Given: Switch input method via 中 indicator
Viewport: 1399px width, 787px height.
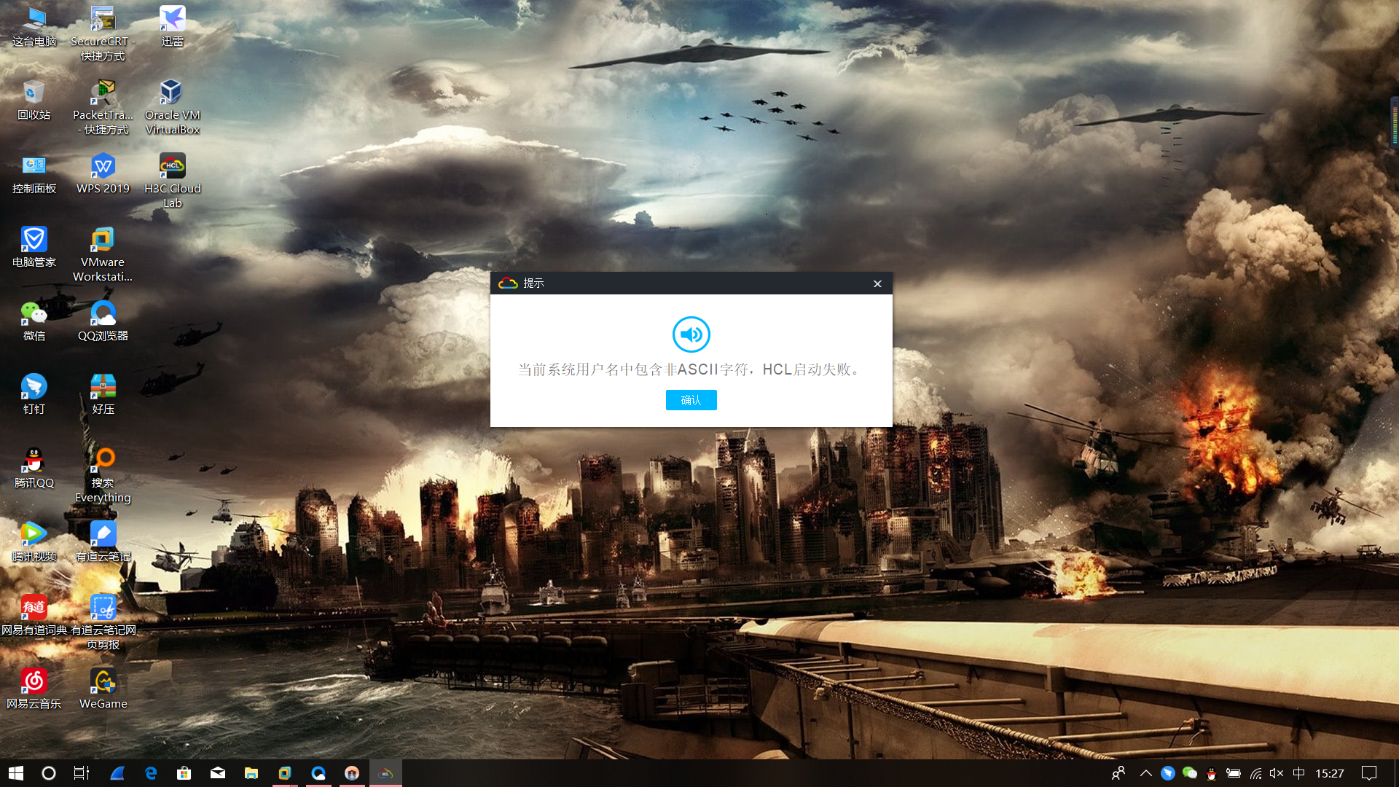Looking at the screenshot, I should 1298,773.
